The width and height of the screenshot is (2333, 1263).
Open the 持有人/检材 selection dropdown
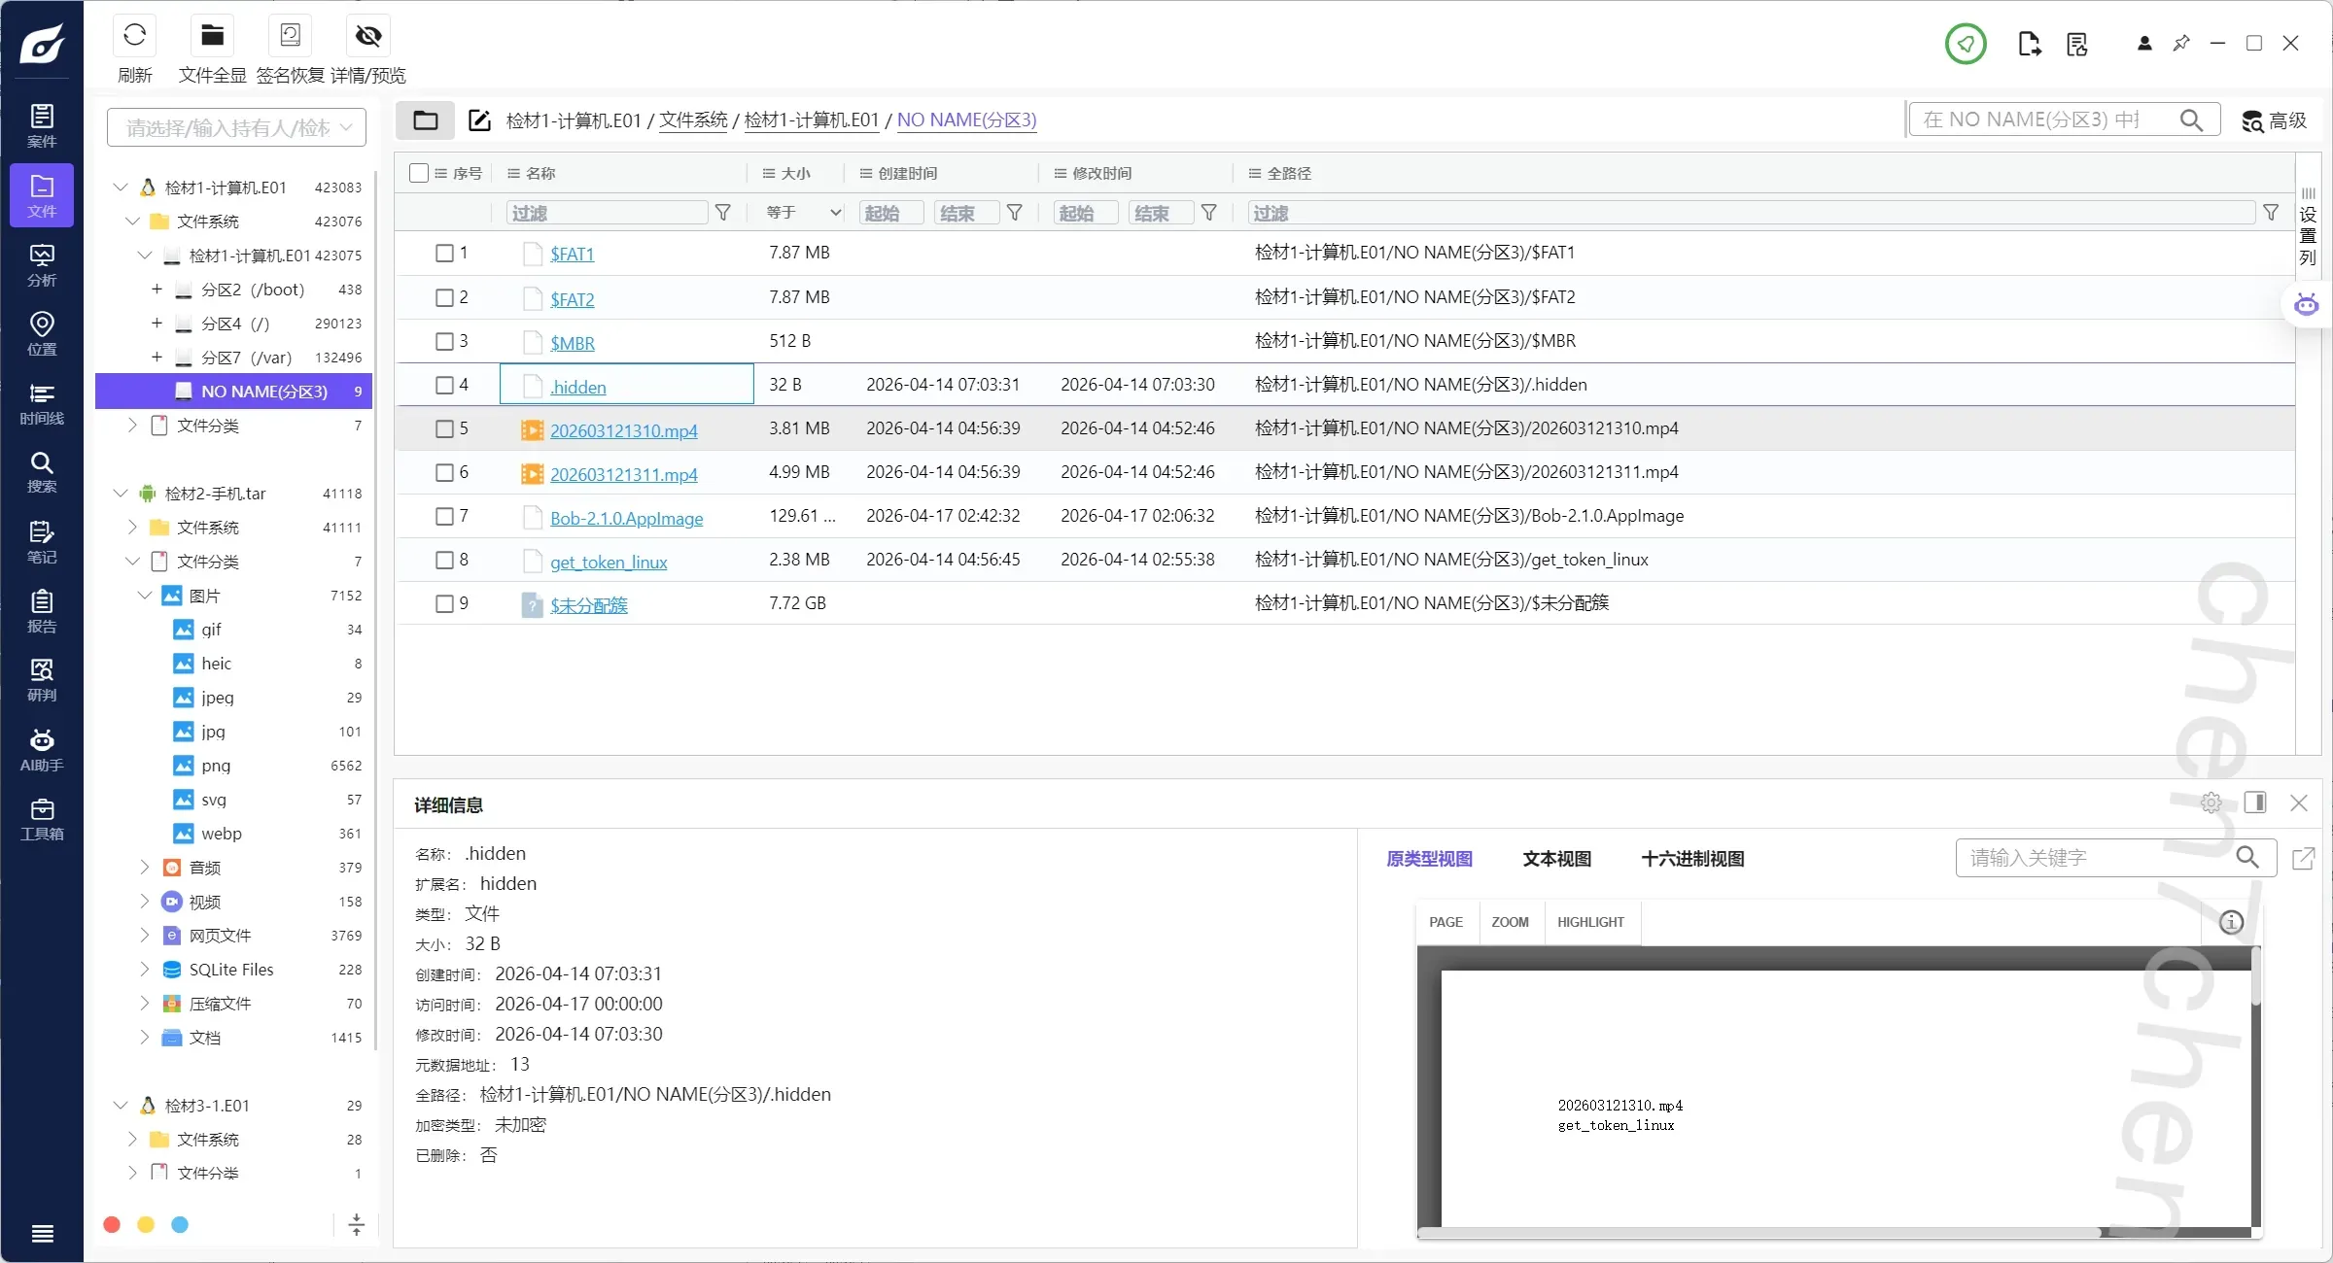click(236, 128)
